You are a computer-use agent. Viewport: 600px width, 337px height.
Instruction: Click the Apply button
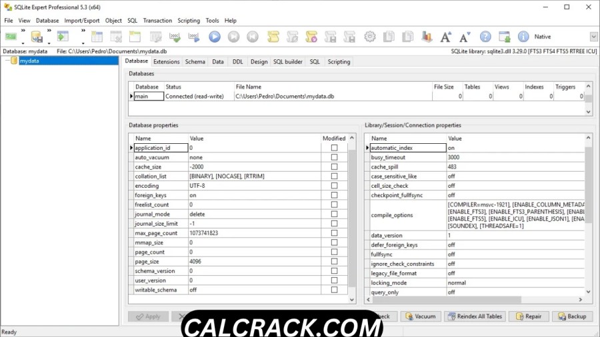coord(148,316)
